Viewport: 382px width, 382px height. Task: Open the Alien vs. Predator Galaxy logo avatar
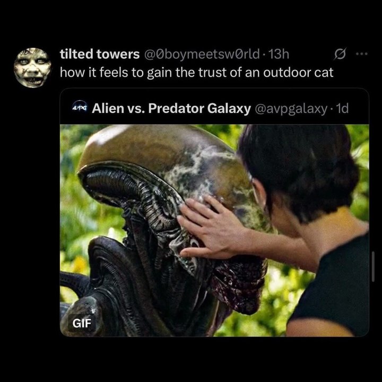tap(80, 108)
